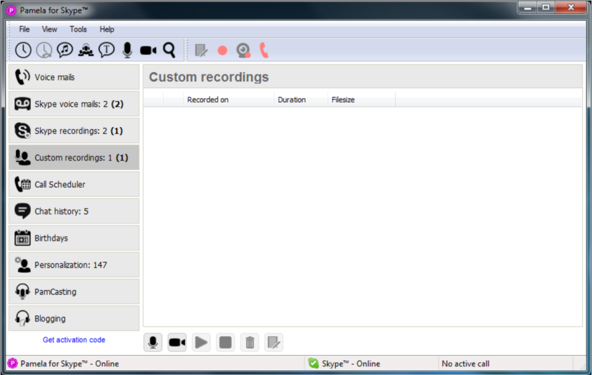
Task: Open the Blogging section
Action: (74, 318)
